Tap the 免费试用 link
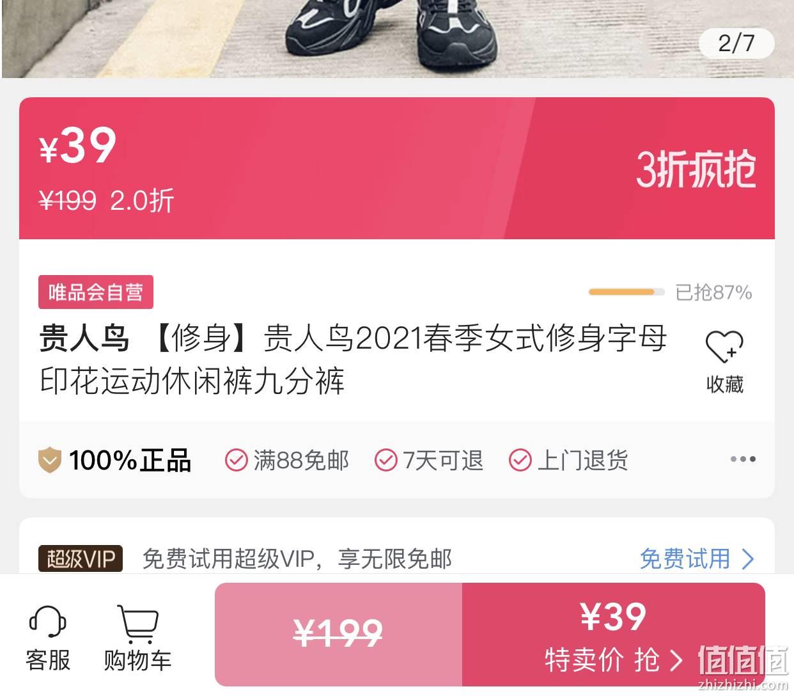The image size is (794, 696). click(685, 559)
